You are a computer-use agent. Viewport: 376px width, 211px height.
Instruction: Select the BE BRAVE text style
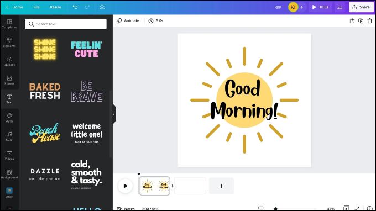(87, 91)
